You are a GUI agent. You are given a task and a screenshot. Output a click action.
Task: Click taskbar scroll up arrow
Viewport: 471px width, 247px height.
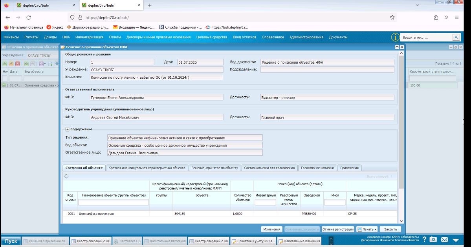pyautogui.click(x=331, y=239)
